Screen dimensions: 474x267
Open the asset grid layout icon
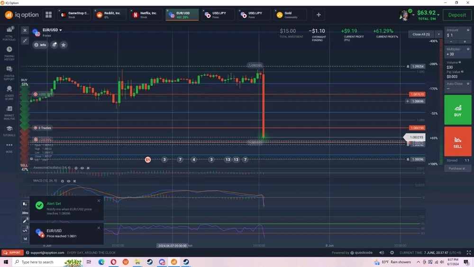48,15
